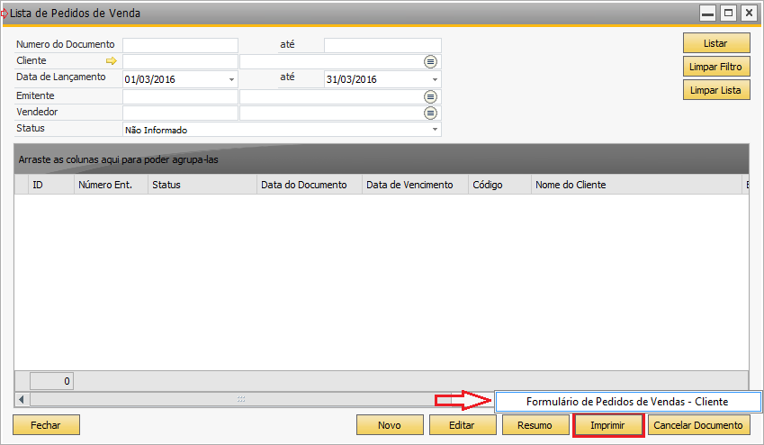Click the Imprimir button
Screen dimensions: 764x445
[608, 425]
